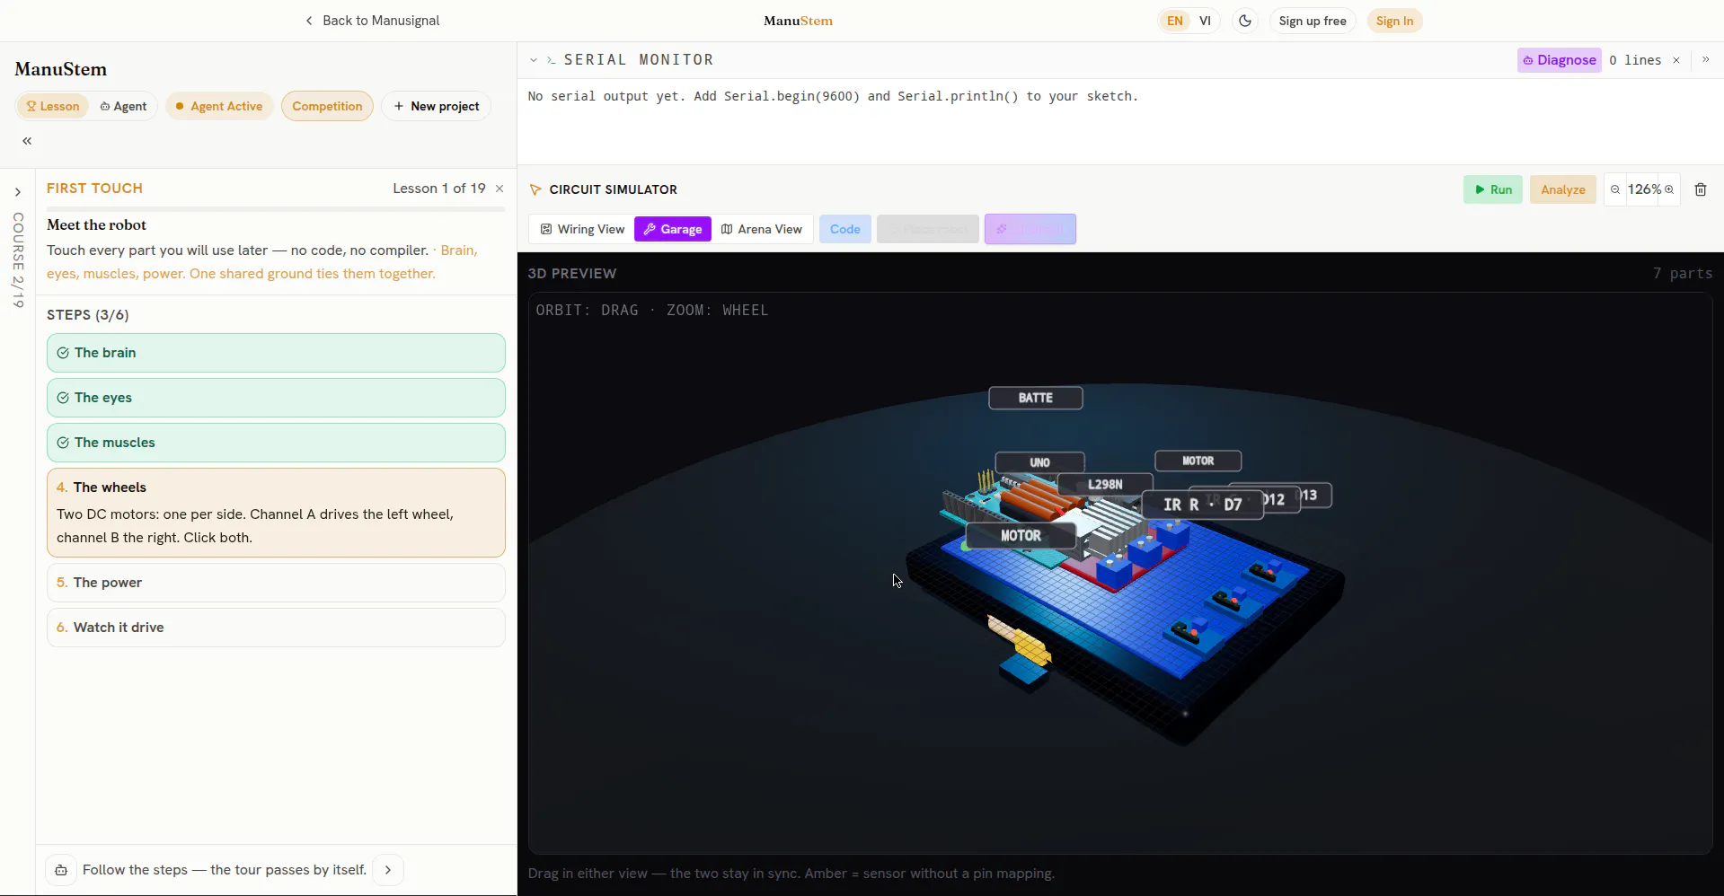The height and width of the screenshot is (896, 1724).
Task: Open step 6 'Watch it drive'
Action: [276, 628]
